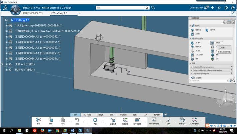The image size is (237, 134).
Task: Select the 机电 A.1 tree item
Action: (x=25, y=70)
